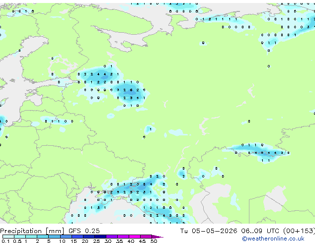This screenshot has height=243, width=315.
Task: Click the 5 to 10 mm legend swatch
Action: pyautogui.click(x=54, y=237)
